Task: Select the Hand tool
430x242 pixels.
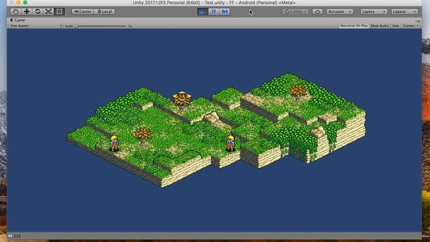Action: (15, 11)
